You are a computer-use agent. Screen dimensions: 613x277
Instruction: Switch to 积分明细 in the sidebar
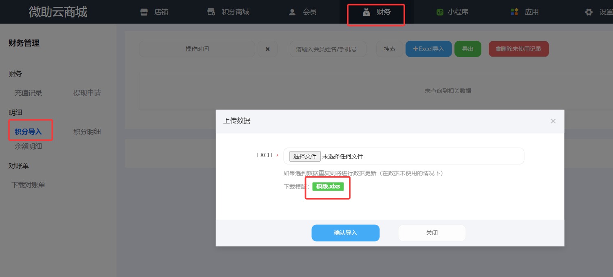(86, 132)
